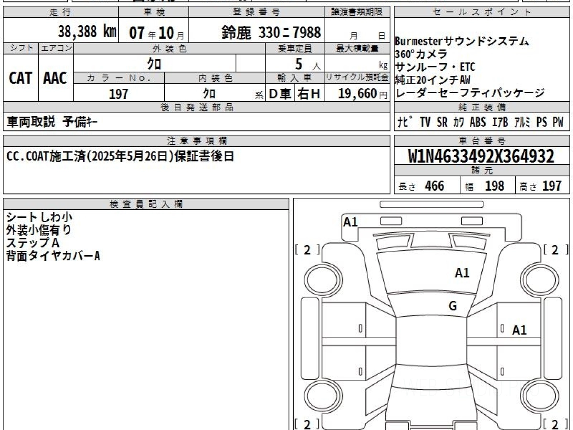
Task: Click the サンルーフ・ETC sales point
Action: tap(435, 67)
